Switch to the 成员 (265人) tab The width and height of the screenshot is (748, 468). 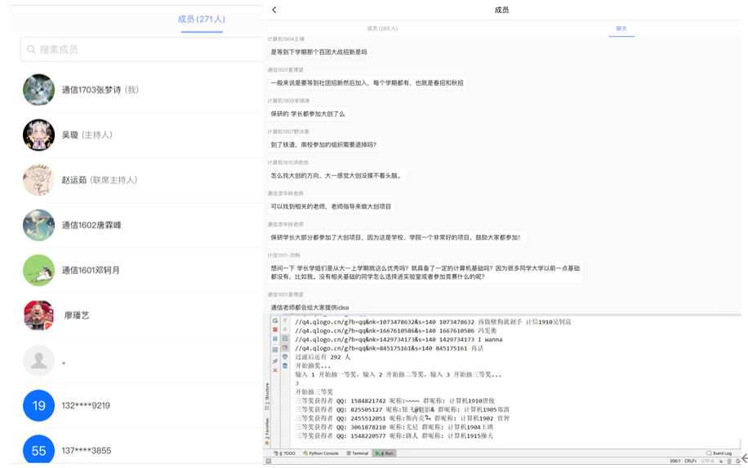382,29
